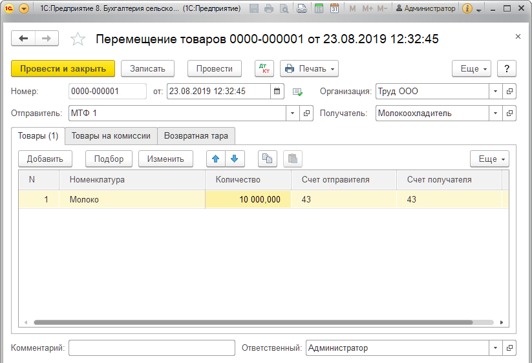Viewport: 532px width, 363px height.
Task: Switch to Товары на комиссии tab
Action: [x=111, y=136]
